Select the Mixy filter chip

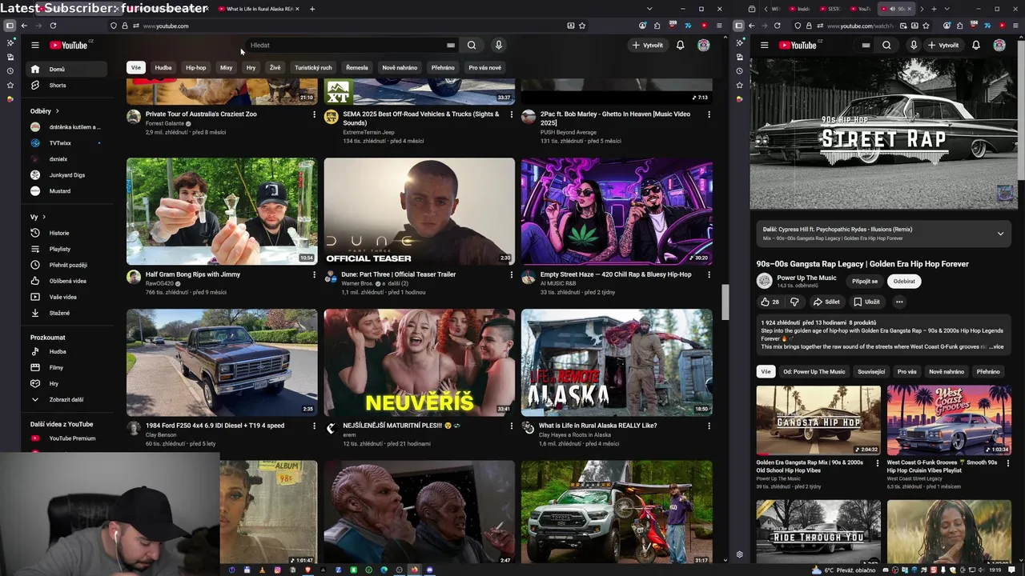(x=227, y=67)
